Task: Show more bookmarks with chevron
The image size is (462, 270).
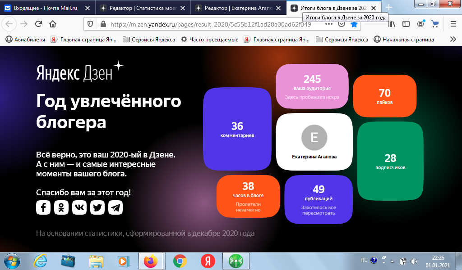Action: tap(453, 39)
